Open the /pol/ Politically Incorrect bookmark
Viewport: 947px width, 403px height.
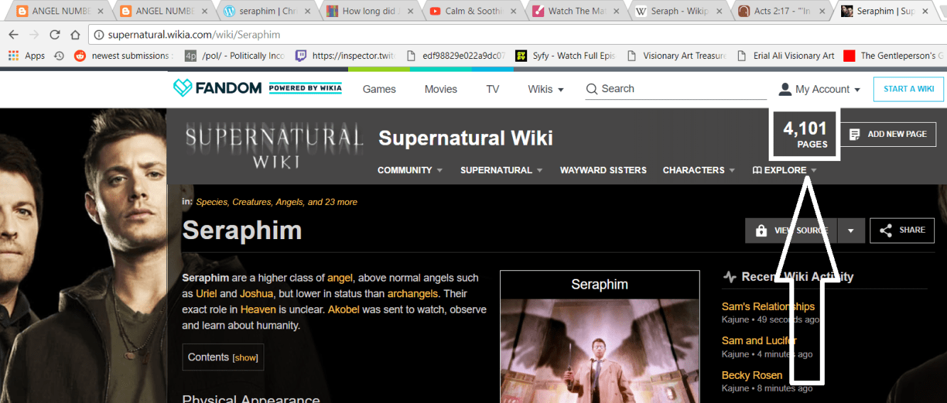coord(235,55)
